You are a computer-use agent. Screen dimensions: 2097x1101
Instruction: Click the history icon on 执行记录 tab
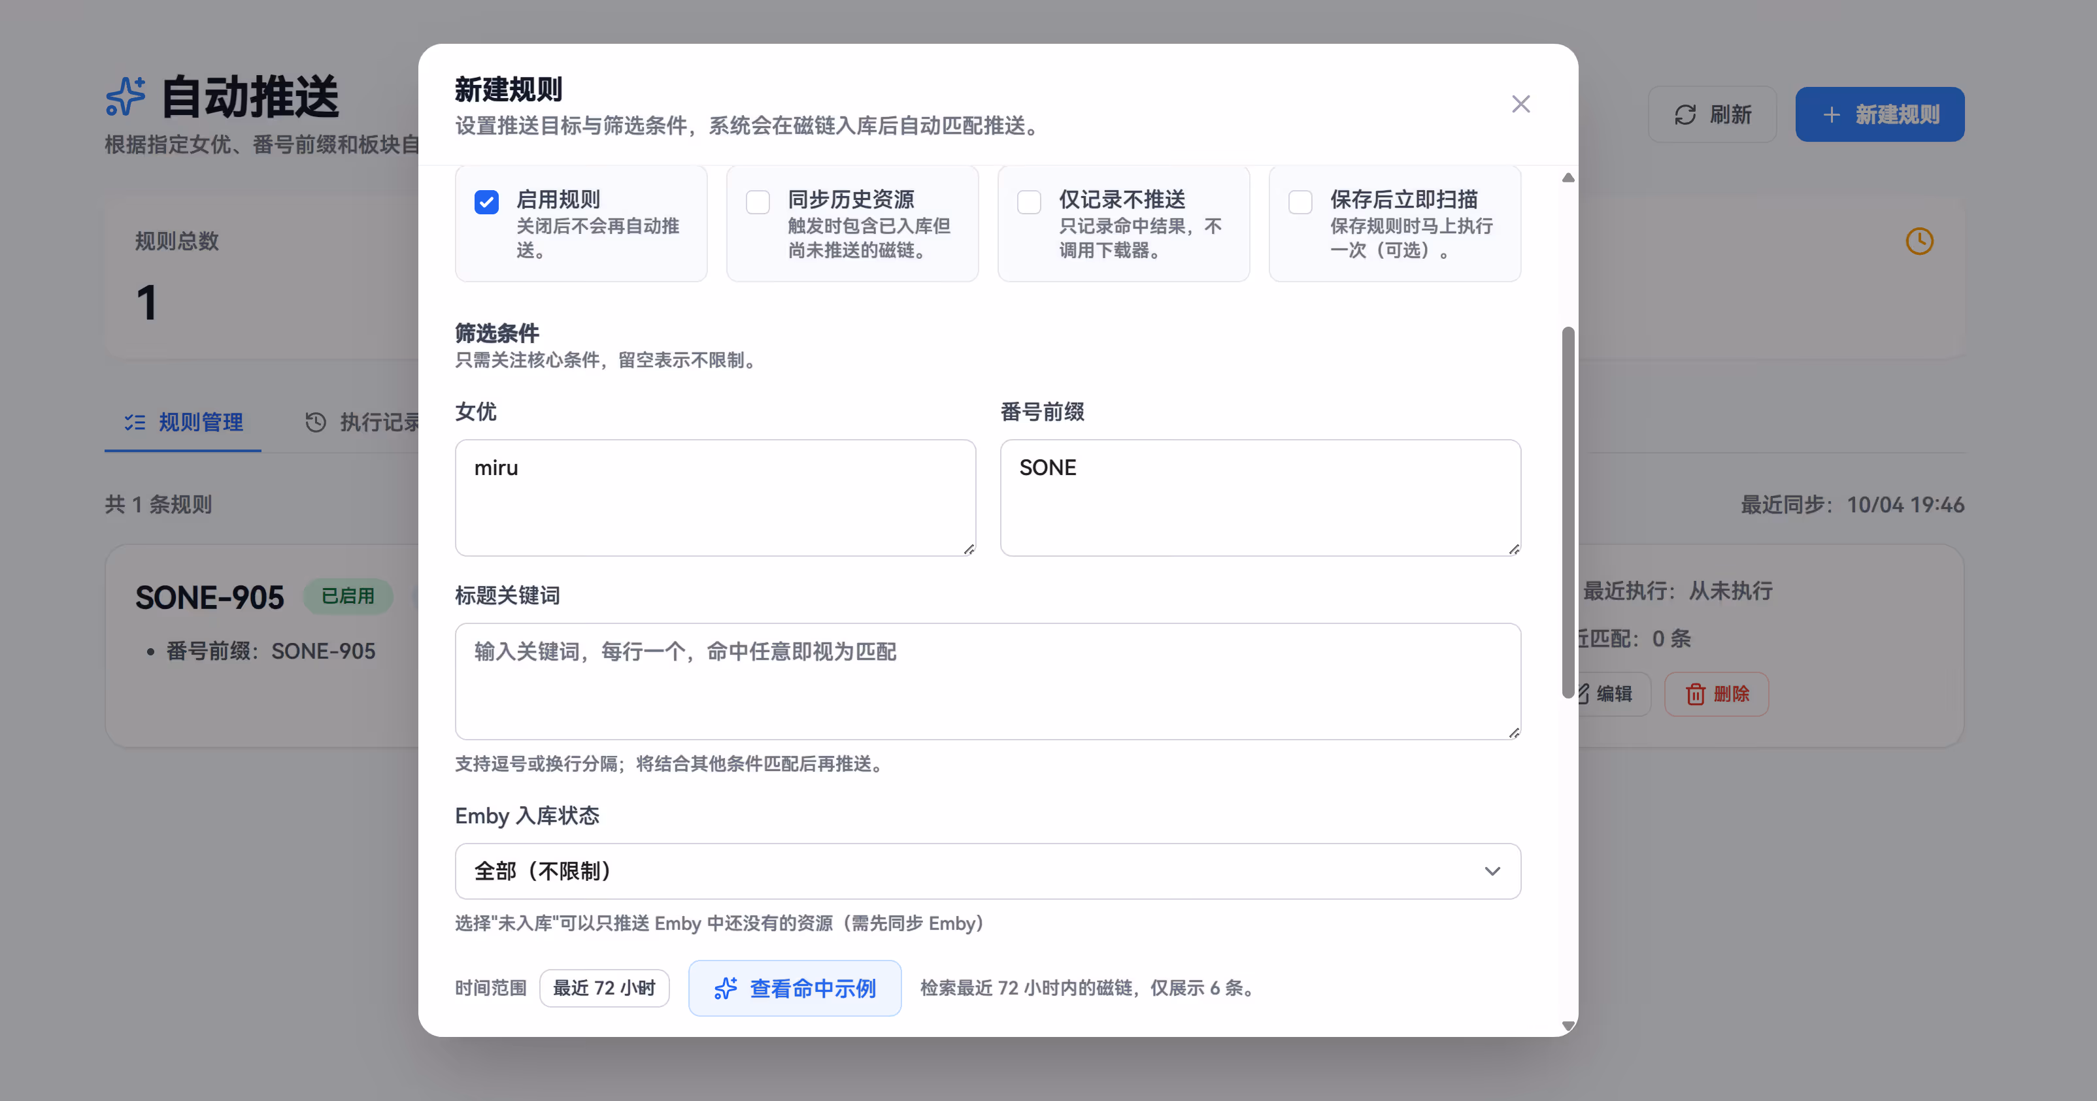(316, 421)
